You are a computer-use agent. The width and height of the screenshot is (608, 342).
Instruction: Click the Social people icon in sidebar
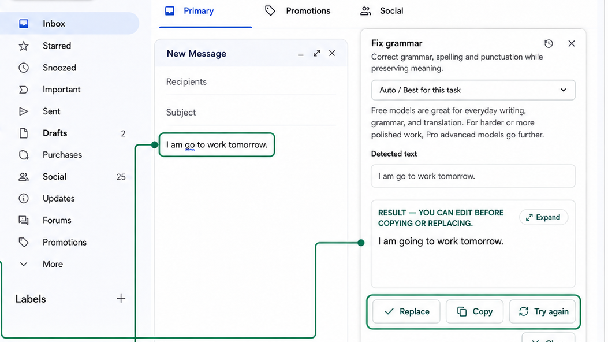[24, 177]
